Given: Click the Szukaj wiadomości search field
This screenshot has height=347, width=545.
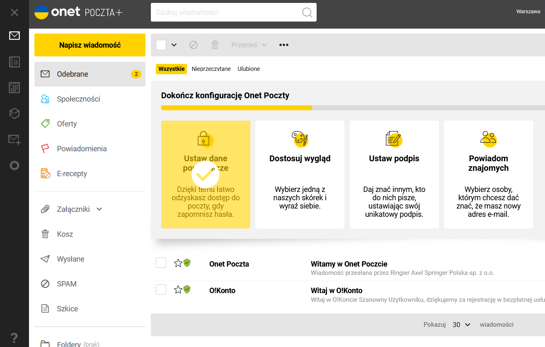Looking at the screenshot, I should 234,12.
